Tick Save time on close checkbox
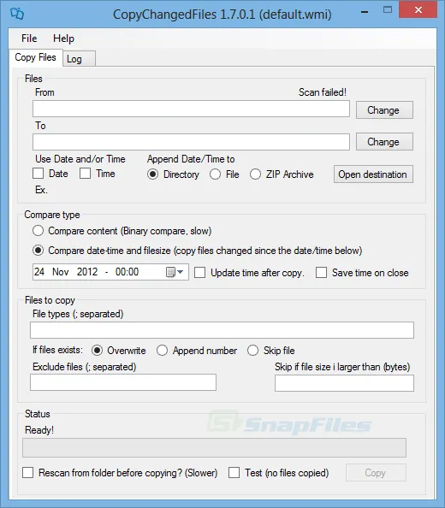This screenshot has height=508, width=445. (x=322, y=273)
